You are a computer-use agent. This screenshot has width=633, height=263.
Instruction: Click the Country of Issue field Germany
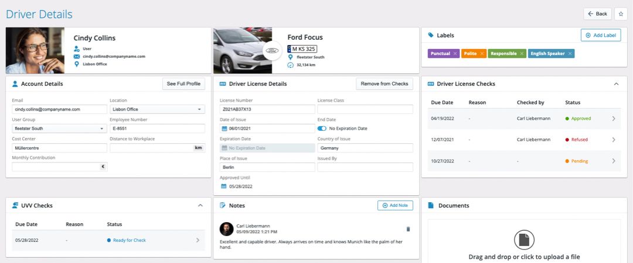click(x=365, y=148)
